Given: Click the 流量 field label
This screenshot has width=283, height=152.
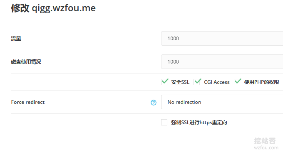Looking at the screenshot, I should click(16, 38).
